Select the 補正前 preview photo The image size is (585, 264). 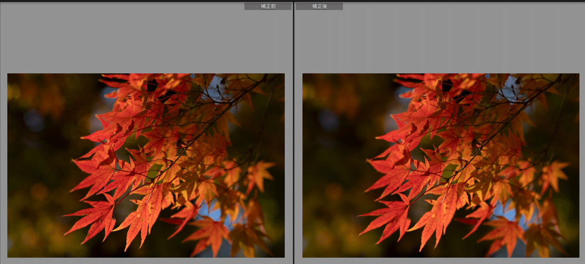pyautogui.click(x=146, y=165)
